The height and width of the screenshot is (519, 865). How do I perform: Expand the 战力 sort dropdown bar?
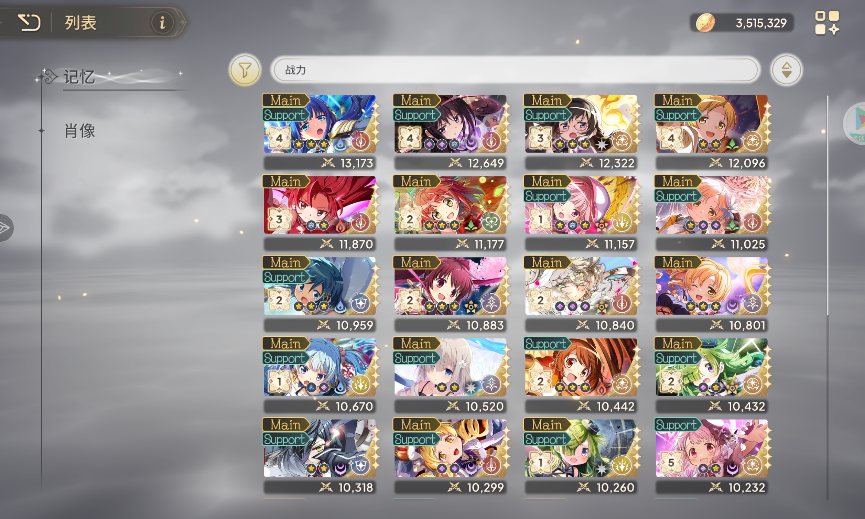click(x=515, y=70)
